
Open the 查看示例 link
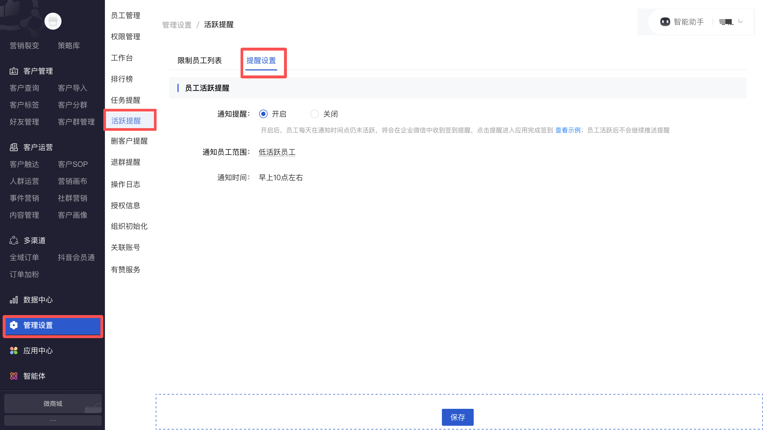(567, 130)
